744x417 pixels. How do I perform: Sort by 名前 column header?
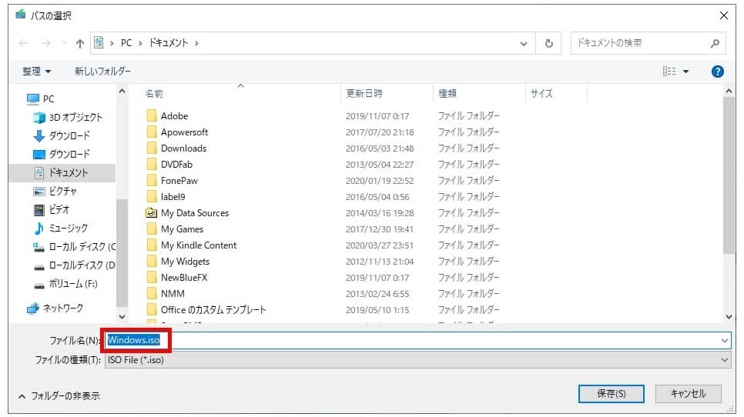[154, 94]
